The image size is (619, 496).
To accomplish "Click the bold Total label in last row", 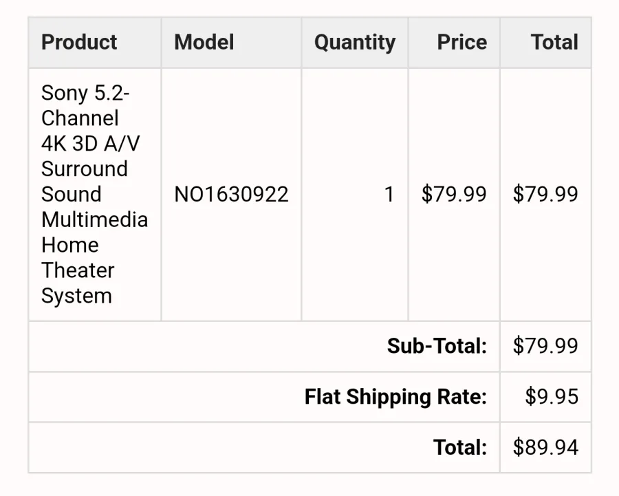I will point(460,447).
